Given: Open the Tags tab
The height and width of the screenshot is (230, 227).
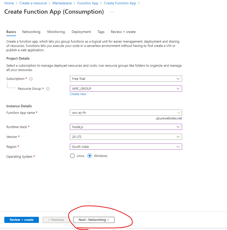Looking at the screenshot, I should coord(101,32).
